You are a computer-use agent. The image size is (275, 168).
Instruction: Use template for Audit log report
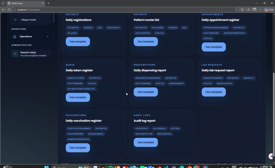[x=146, y=142]
